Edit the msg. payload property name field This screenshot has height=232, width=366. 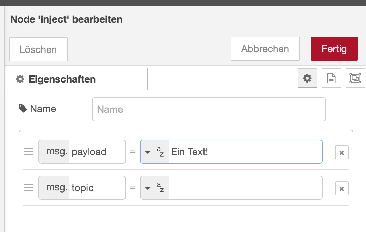[96, 152]
